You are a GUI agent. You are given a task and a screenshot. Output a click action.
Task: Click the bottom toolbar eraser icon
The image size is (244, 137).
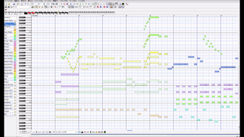click(50, 132)
